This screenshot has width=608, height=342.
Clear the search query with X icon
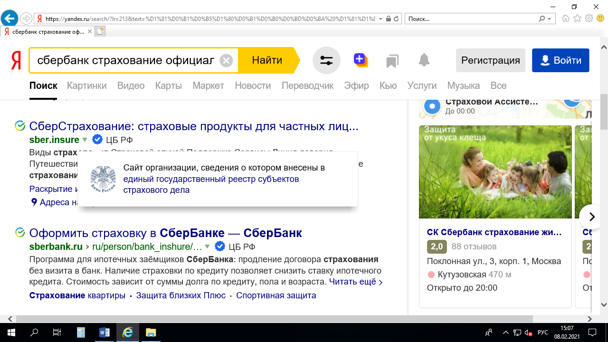pos(227,60)
